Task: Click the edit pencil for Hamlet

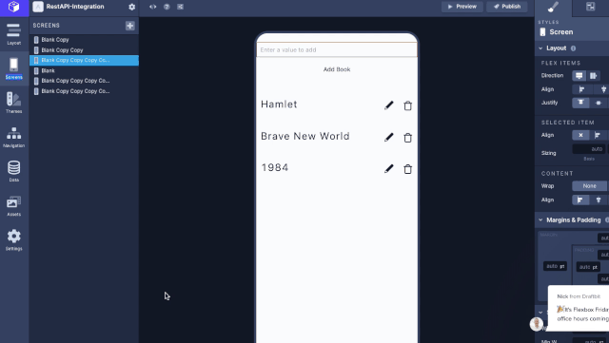Action: pyautogui.click(x=389, y=105)
